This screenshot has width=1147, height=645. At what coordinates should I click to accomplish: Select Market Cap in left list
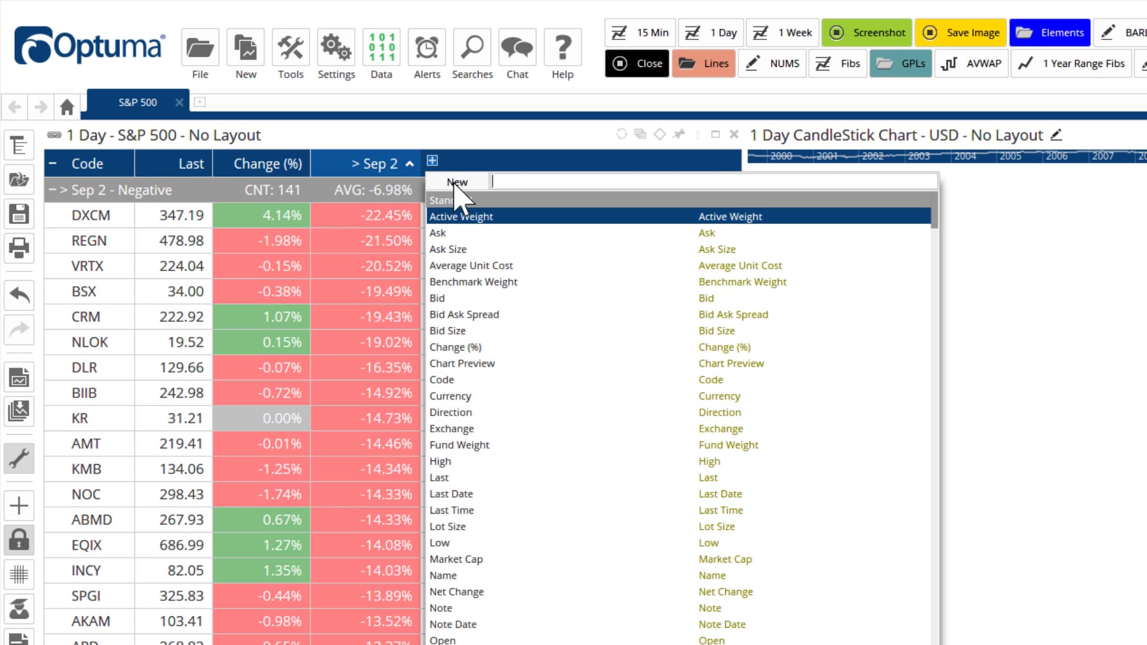pyautogui.click(x=456, y=559)
